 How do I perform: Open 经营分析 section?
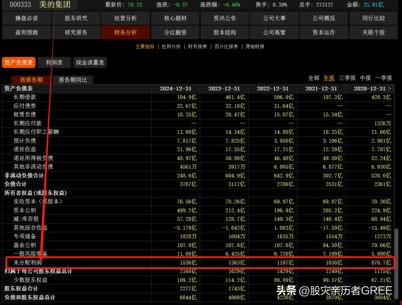(x=126, y=18)
